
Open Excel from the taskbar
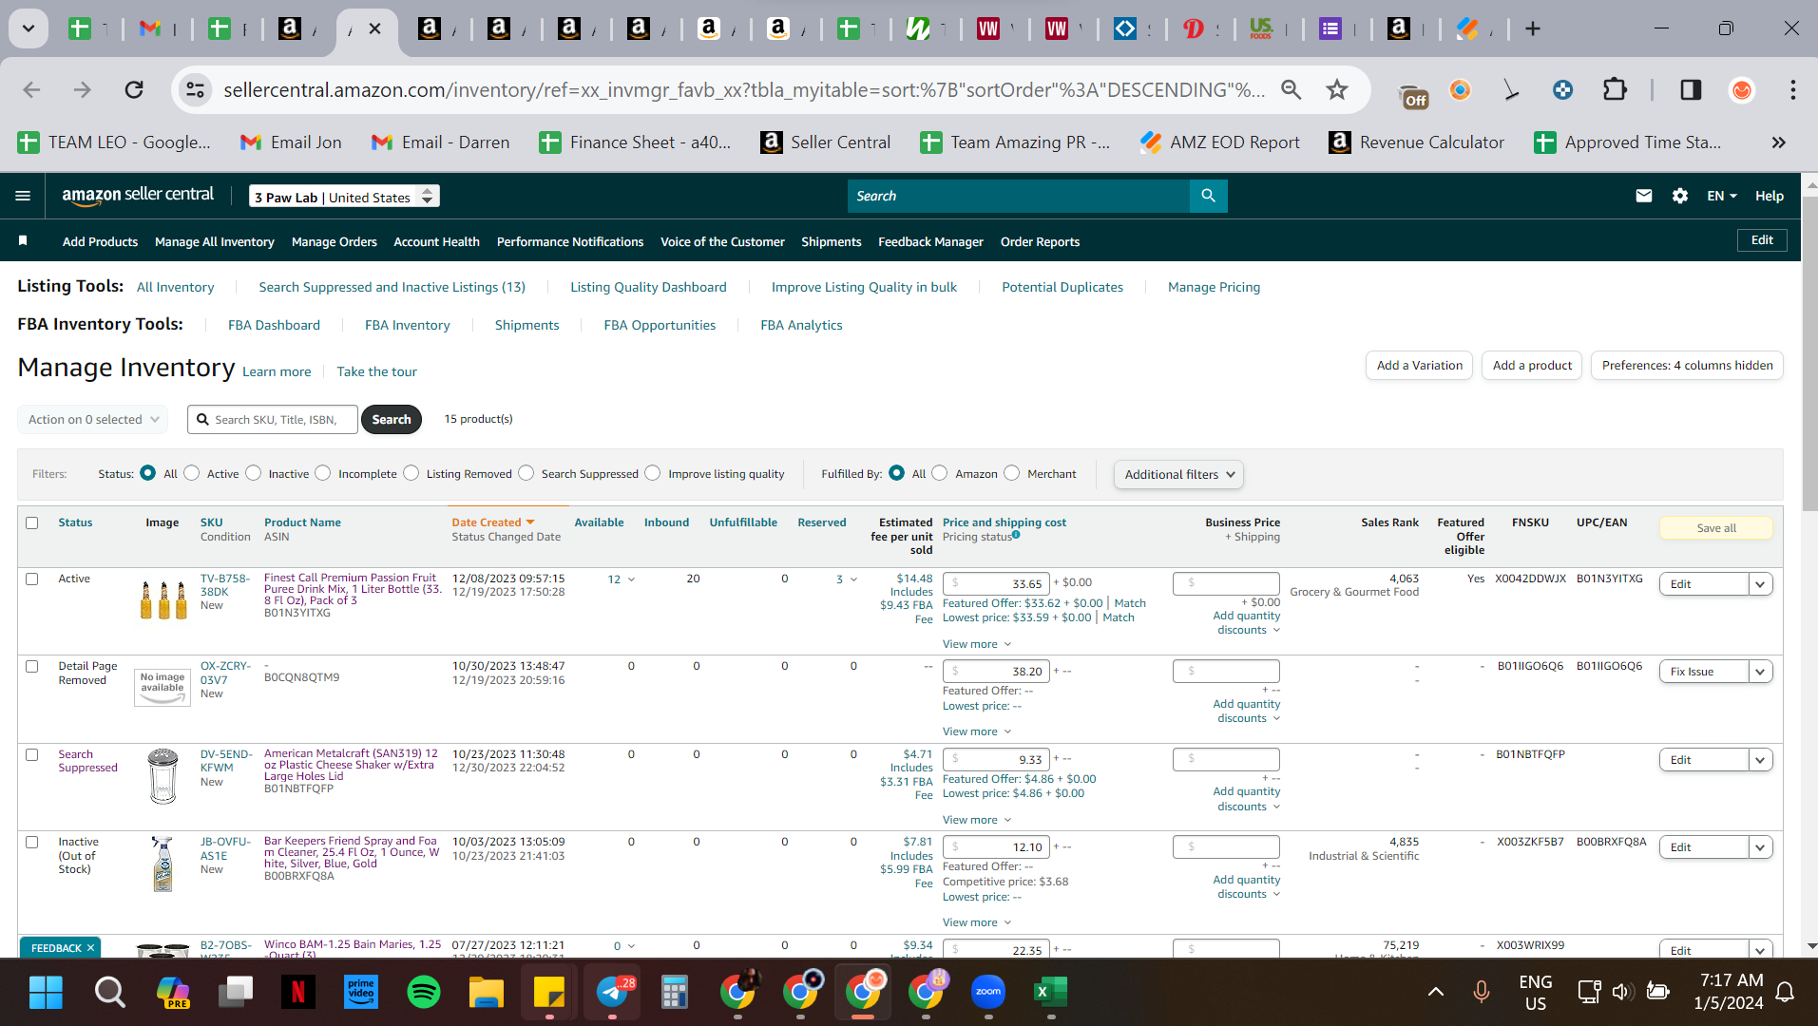1050,992
